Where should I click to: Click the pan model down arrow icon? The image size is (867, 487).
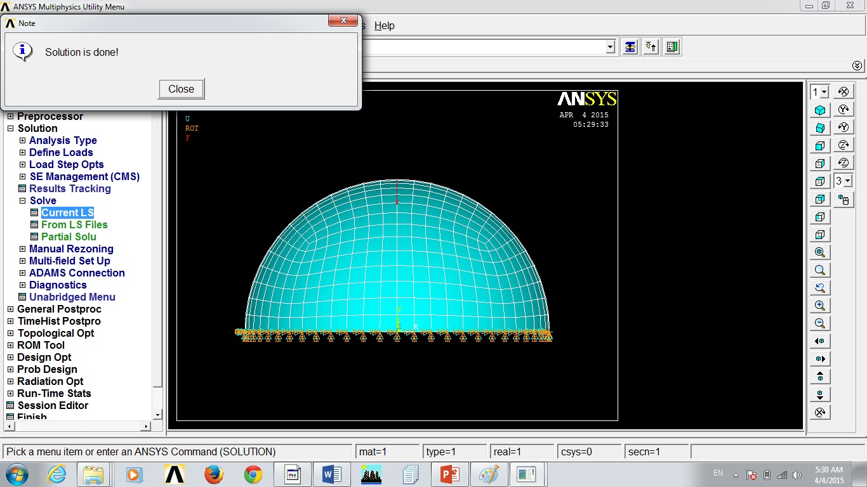(x=820, y=394)
